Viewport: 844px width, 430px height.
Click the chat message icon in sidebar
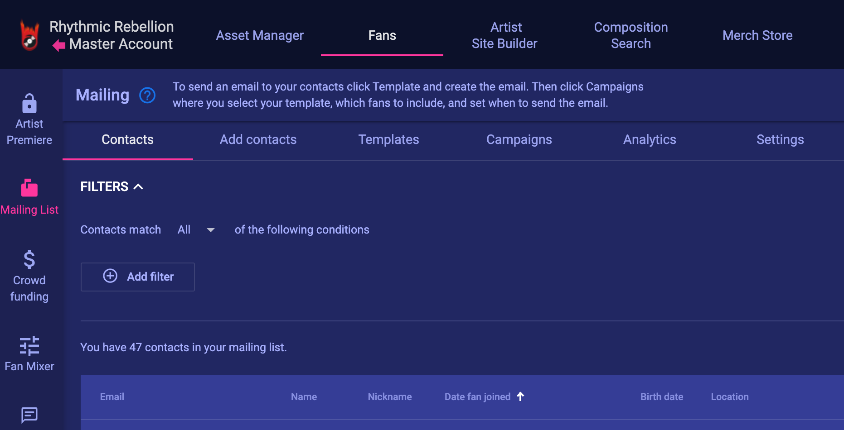coord(29,414)
